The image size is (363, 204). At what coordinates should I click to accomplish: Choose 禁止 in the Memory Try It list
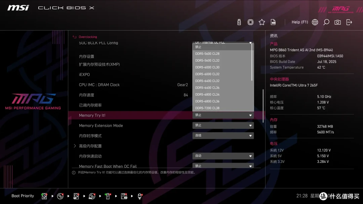point(222,47)
